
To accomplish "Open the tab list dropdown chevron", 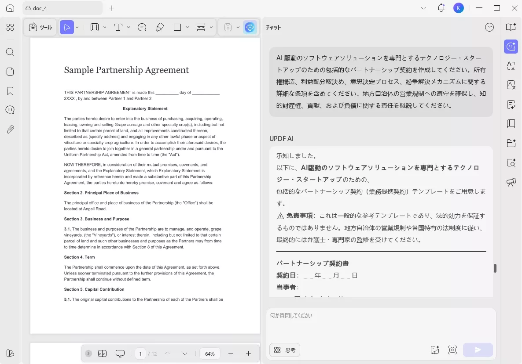I will [423, 8].
